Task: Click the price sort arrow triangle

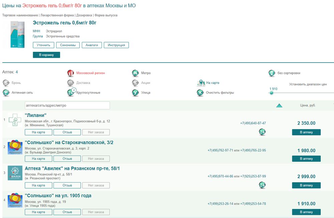Action: click(x=279, y=106)
